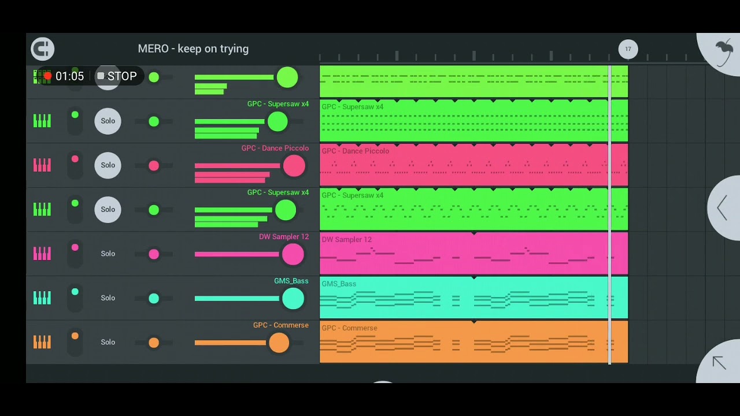Adjust the pan knob on Commerse track

tap(154, 343)
